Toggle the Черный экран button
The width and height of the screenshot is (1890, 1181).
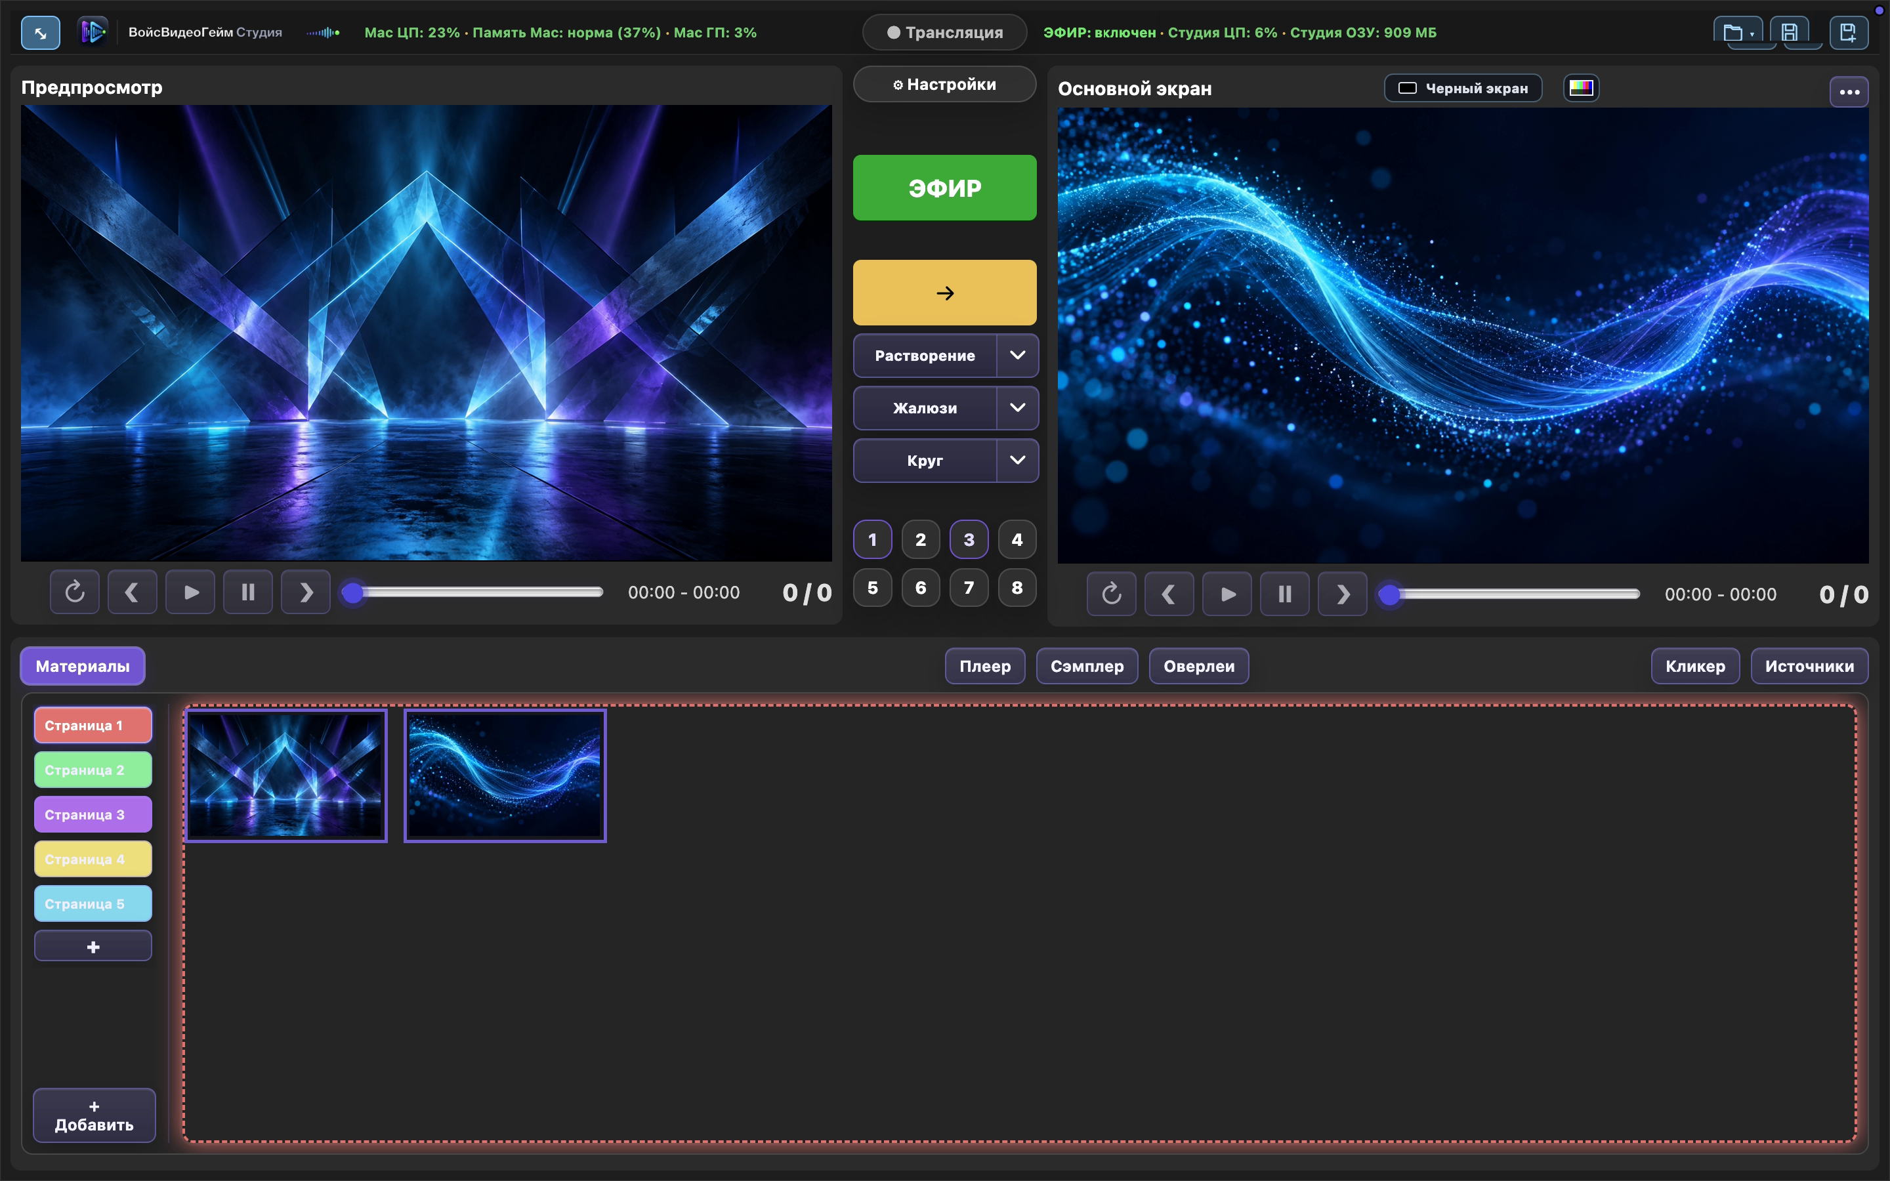[x=1463, y=89]
